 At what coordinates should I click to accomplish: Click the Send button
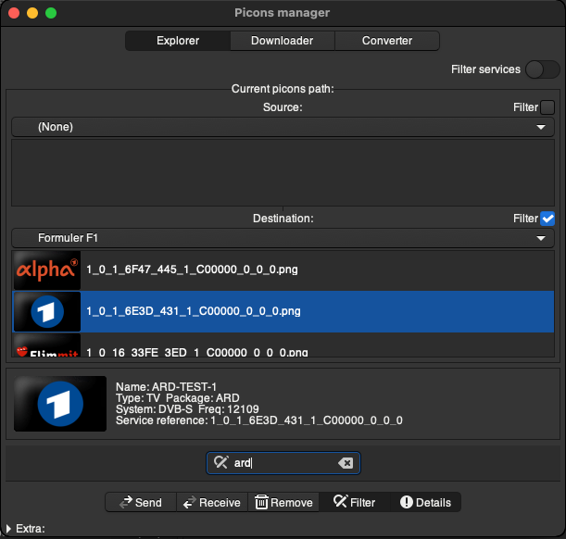(x=141, y=502)
